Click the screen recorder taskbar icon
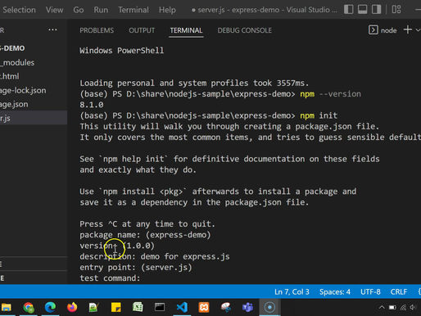Image resolution: width=421 pixels, height=316 pixels. [269, 308]
